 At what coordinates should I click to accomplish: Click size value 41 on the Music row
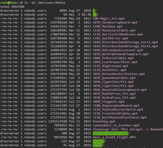tap(65, 145)
